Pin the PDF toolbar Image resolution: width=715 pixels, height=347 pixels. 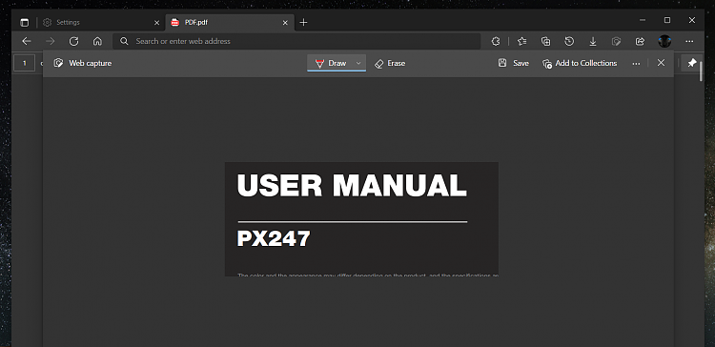click(x=692, y=63)
